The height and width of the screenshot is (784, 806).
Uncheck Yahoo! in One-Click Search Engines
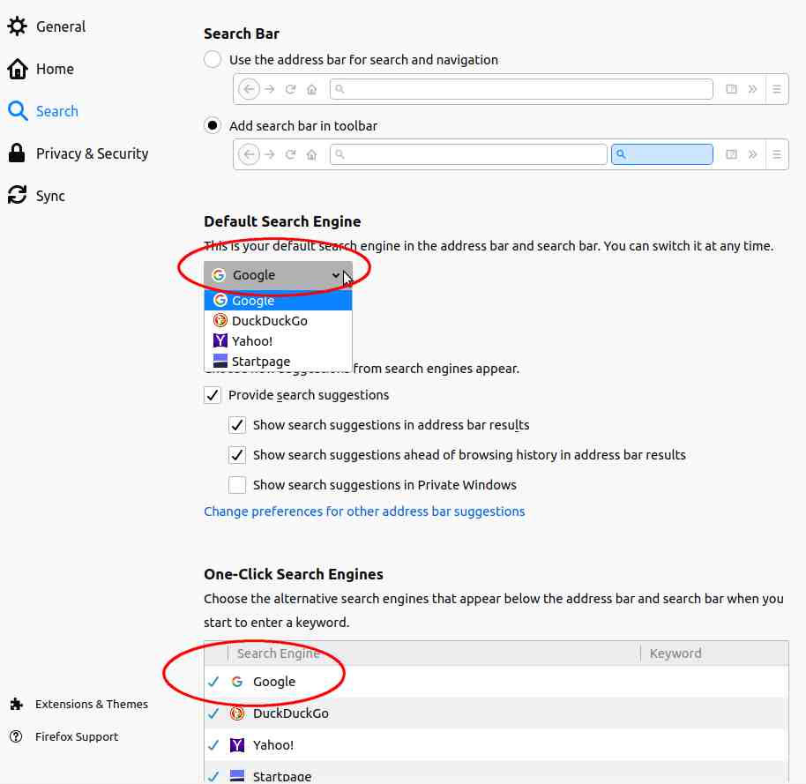213,745
